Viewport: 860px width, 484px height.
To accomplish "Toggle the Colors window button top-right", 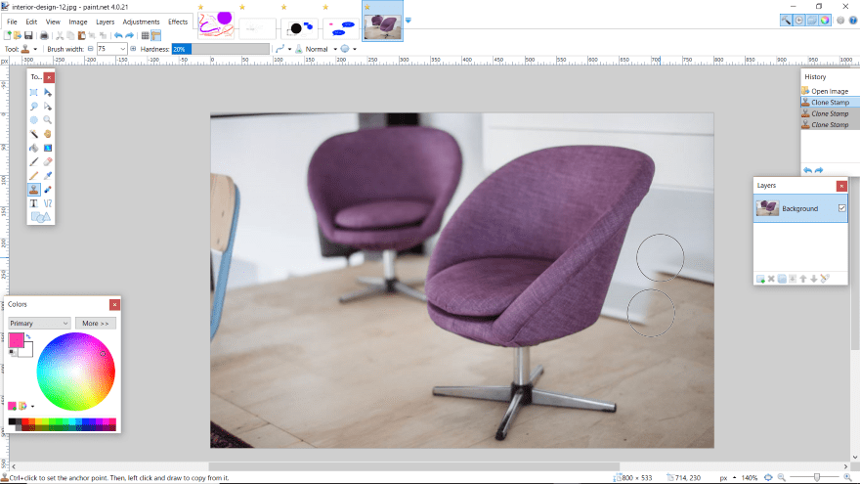I will pos(827,21).
